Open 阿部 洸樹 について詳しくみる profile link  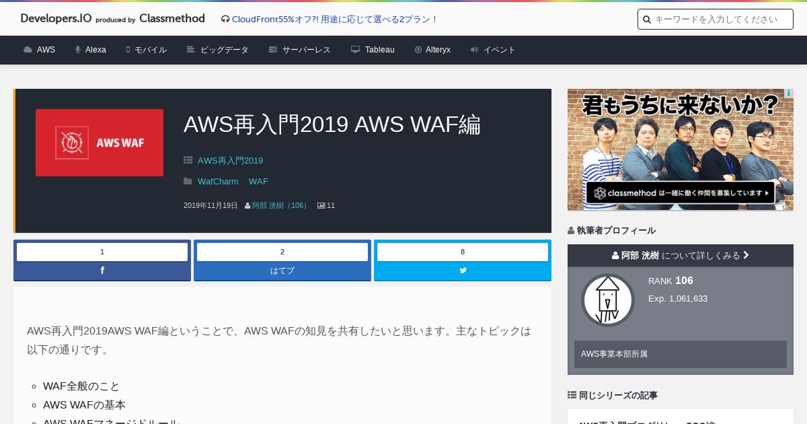click(681, 255)
